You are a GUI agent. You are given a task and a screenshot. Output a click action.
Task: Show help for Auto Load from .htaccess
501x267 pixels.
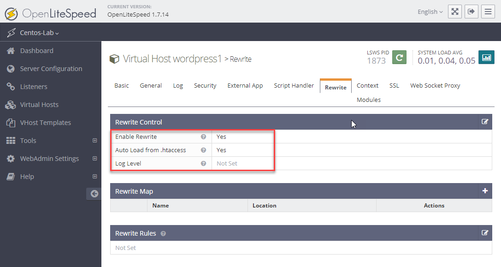click(x=203, y=150)
